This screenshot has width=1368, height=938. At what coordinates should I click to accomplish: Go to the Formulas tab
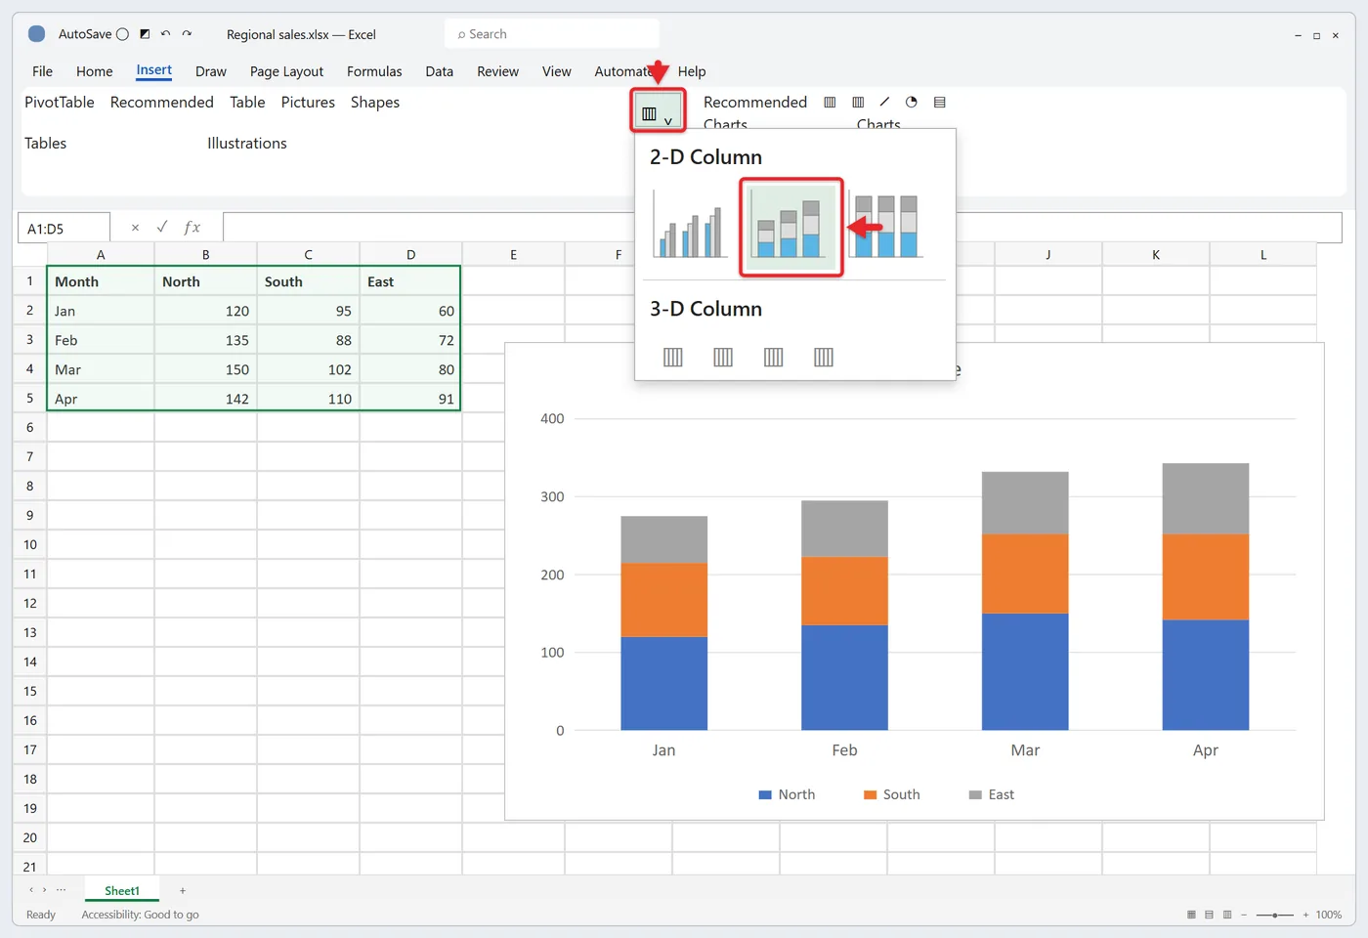coord(374,71)
